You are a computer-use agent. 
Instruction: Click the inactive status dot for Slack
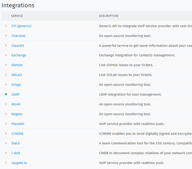click(6, 143)
